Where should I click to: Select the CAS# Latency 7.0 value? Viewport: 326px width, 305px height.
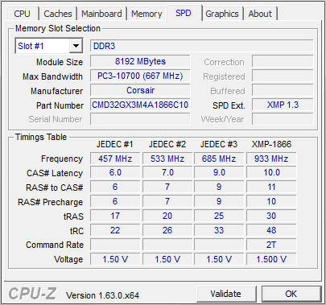click(x=167, y=172)
